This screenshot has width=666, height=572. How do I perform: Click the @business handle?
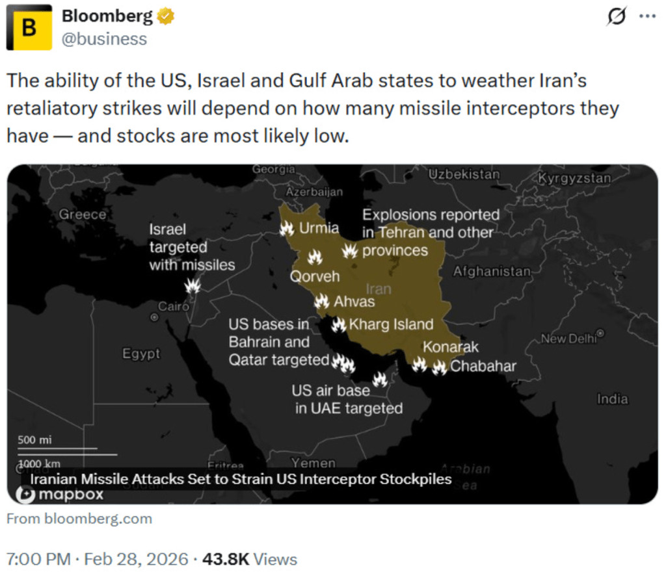tap(104, 39)
